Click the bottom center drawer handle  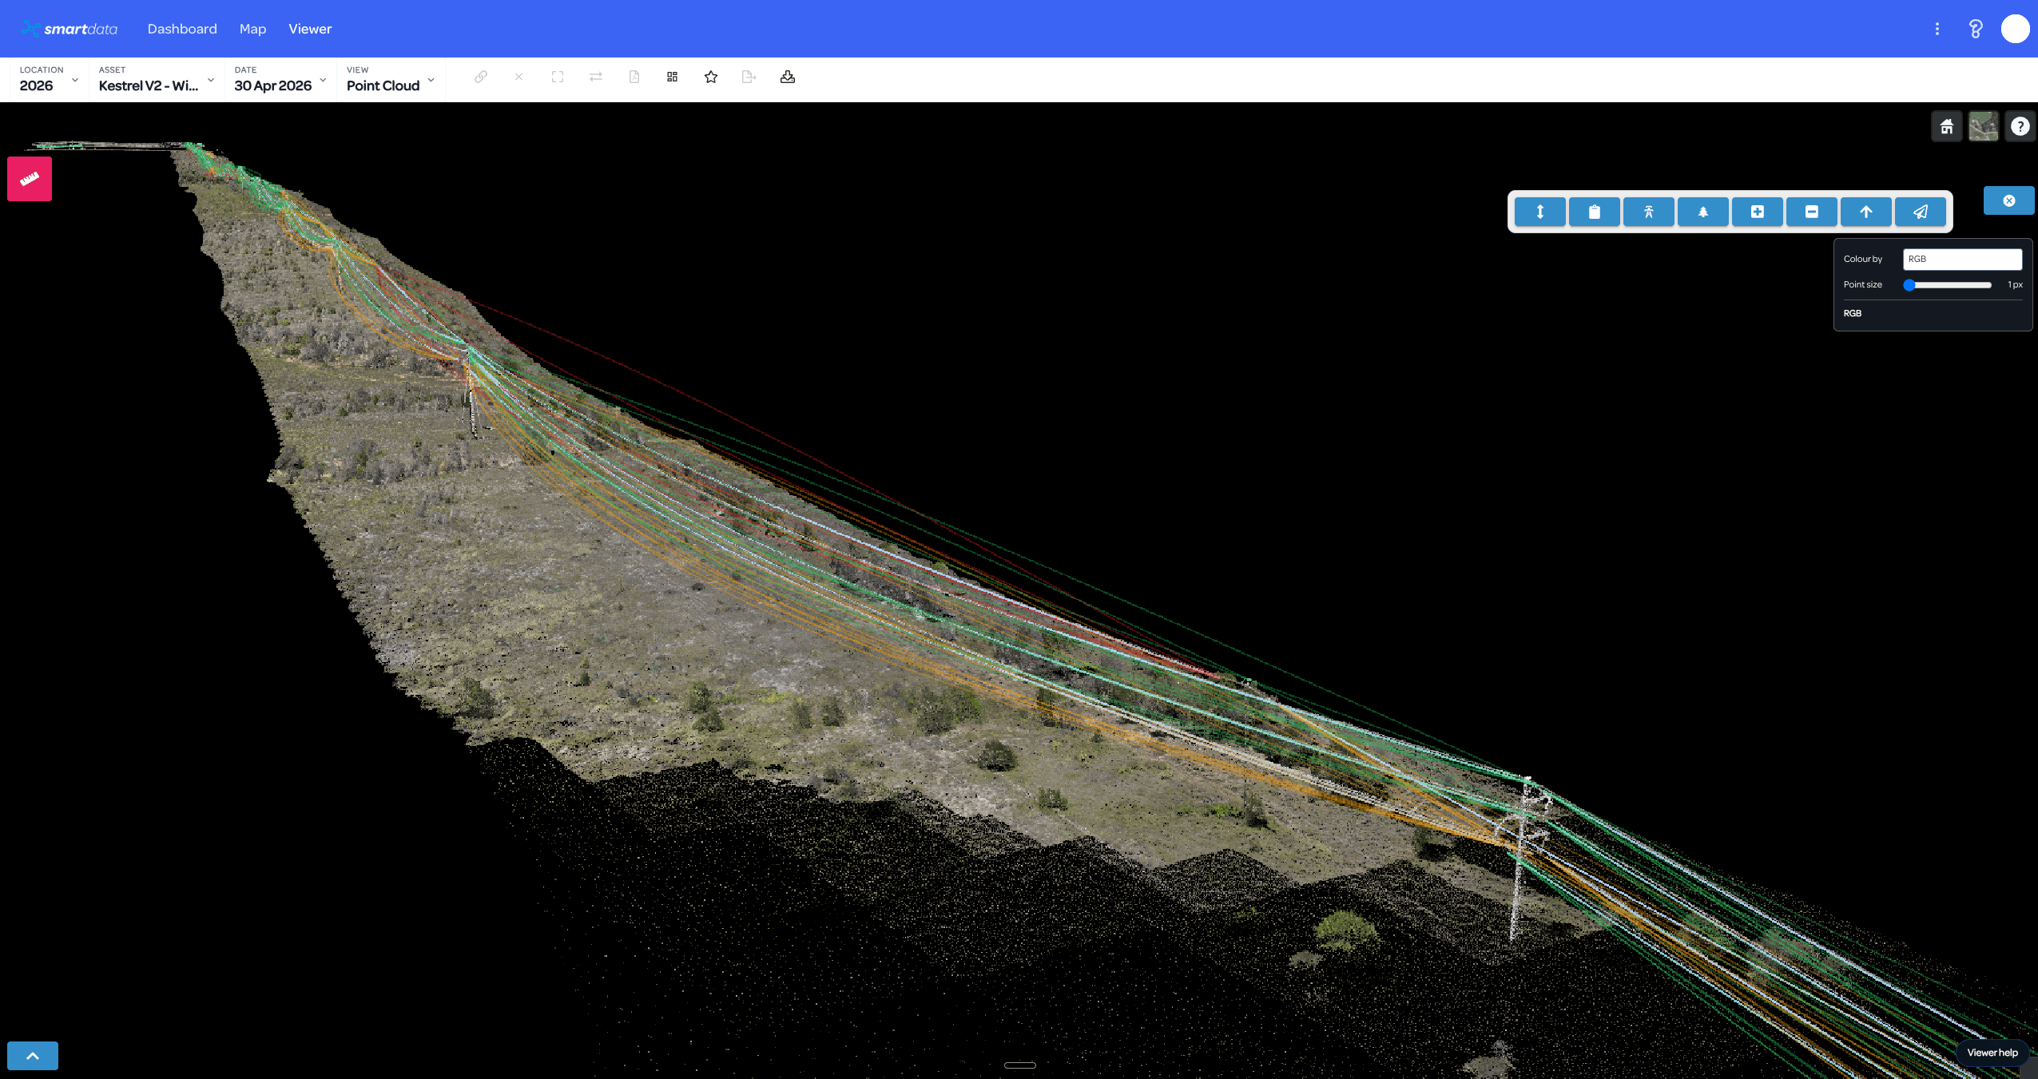pyautogui.click(x=1019, y=1065)
